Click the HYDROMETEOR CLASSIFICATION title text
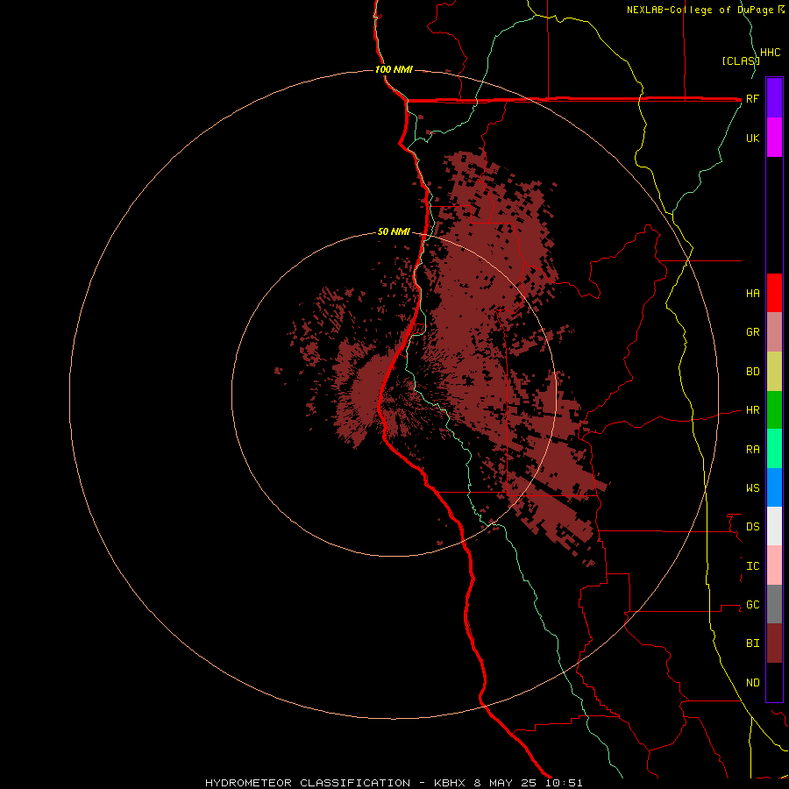The height and width of the screenshot is (789, 789). click(308, 783)
